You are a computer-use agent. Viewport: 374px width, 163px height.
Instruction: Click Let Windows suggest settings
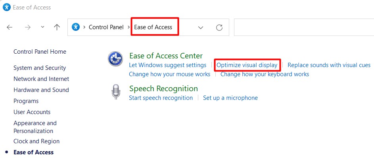[x=167, y=65]
